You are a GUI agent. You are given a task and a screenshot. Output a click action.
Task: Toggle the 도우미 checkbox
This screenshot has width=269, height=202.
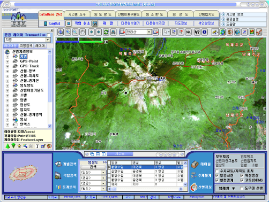242,188
